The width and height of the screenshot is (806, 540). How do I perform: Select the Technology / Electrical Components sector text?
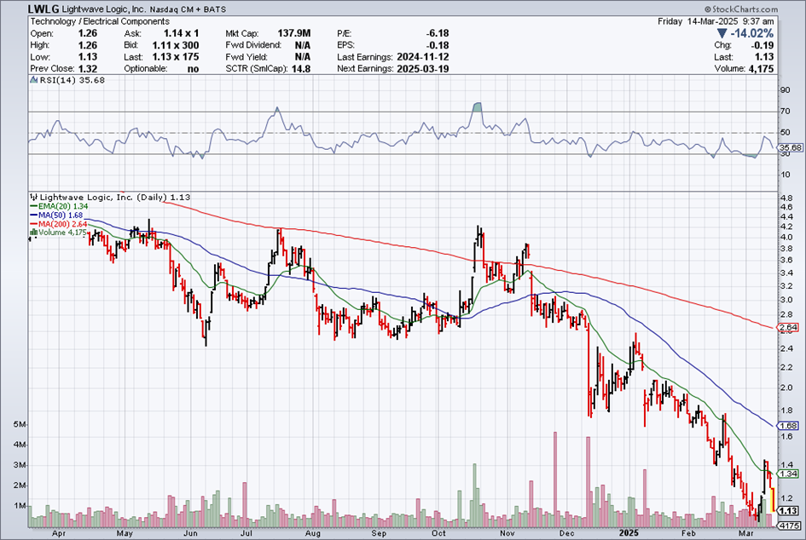[x=100, y=21]
